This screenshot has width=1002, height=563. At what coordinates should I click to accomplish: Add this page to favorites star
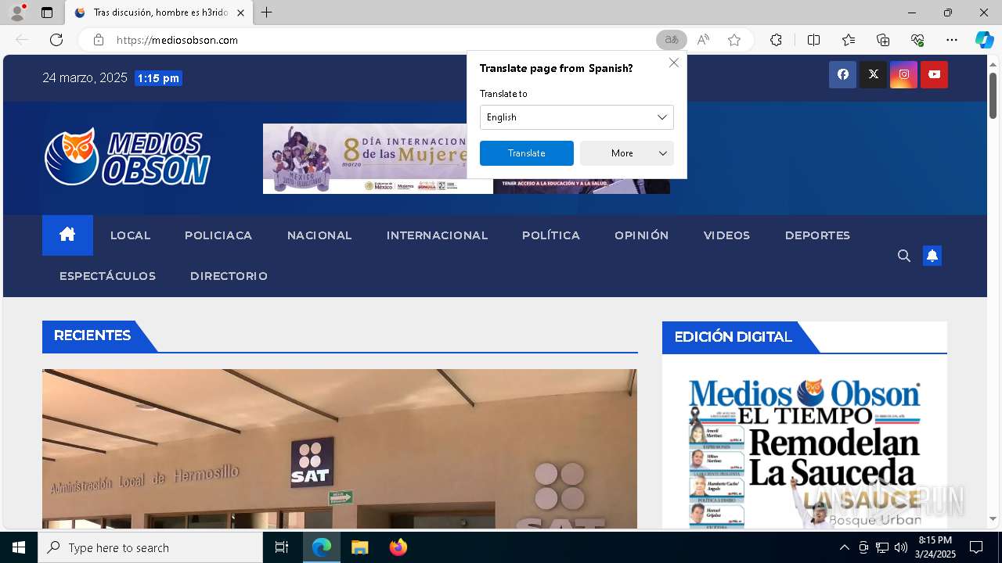click(734, 40)
